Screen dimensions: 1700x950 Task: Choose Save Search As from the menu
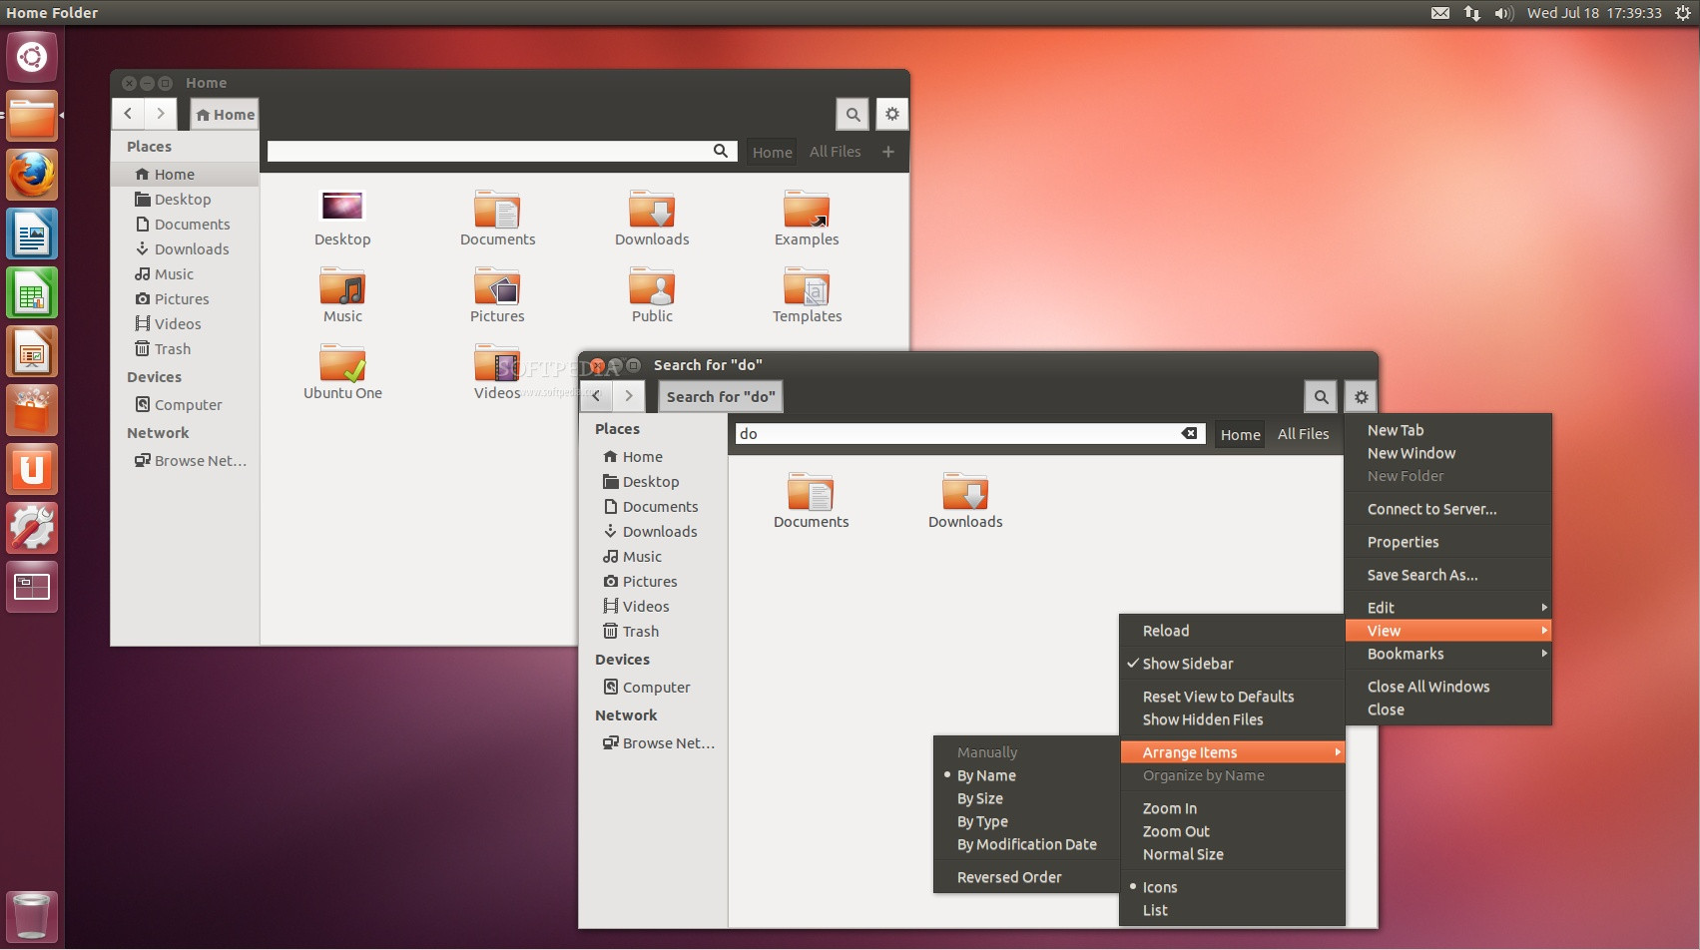point(1422,574)
